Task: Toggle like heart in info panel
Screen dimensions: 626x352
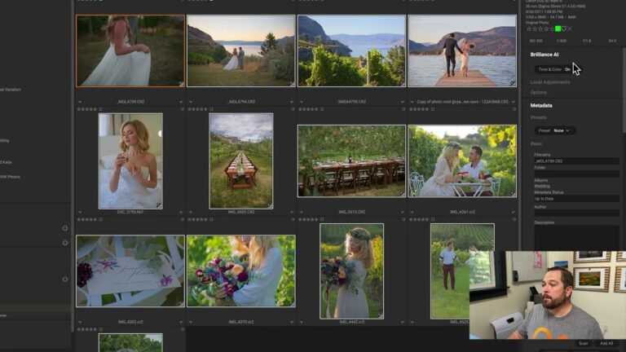Action: [564, 29]
